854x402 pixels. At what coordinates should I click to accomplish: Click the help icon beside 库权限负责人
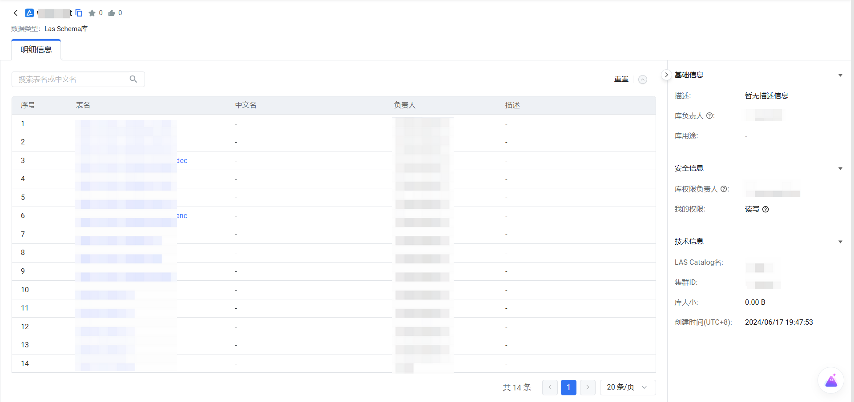pos(724,189)
